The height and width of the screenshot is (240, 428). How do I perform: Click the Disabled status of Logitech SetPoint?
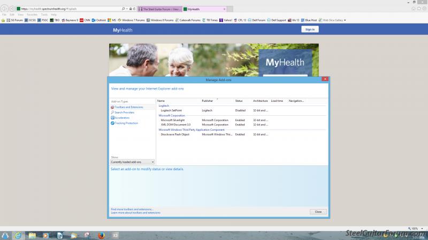[240, 110]
